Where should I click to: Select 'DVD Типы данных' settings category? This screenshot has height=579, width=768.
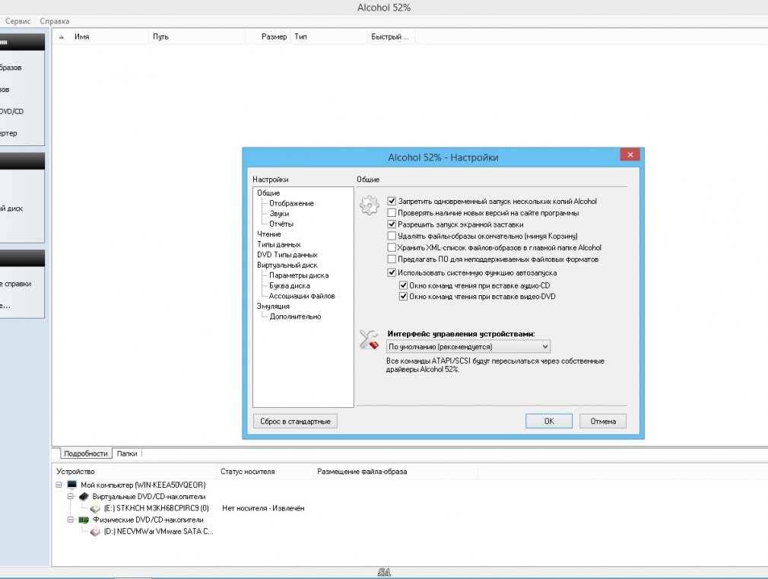tap(287, 254)
